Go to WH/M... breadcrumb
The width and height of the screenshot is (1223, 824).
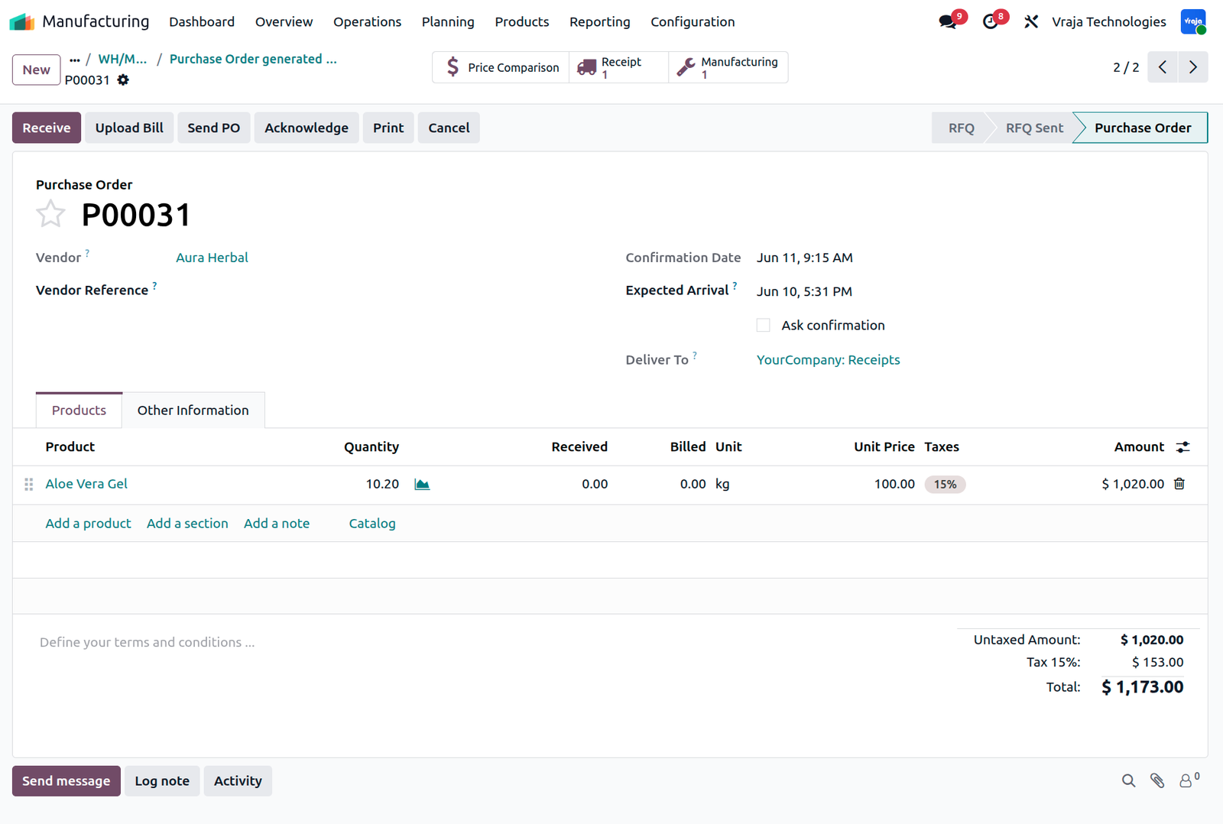(122, 59)
